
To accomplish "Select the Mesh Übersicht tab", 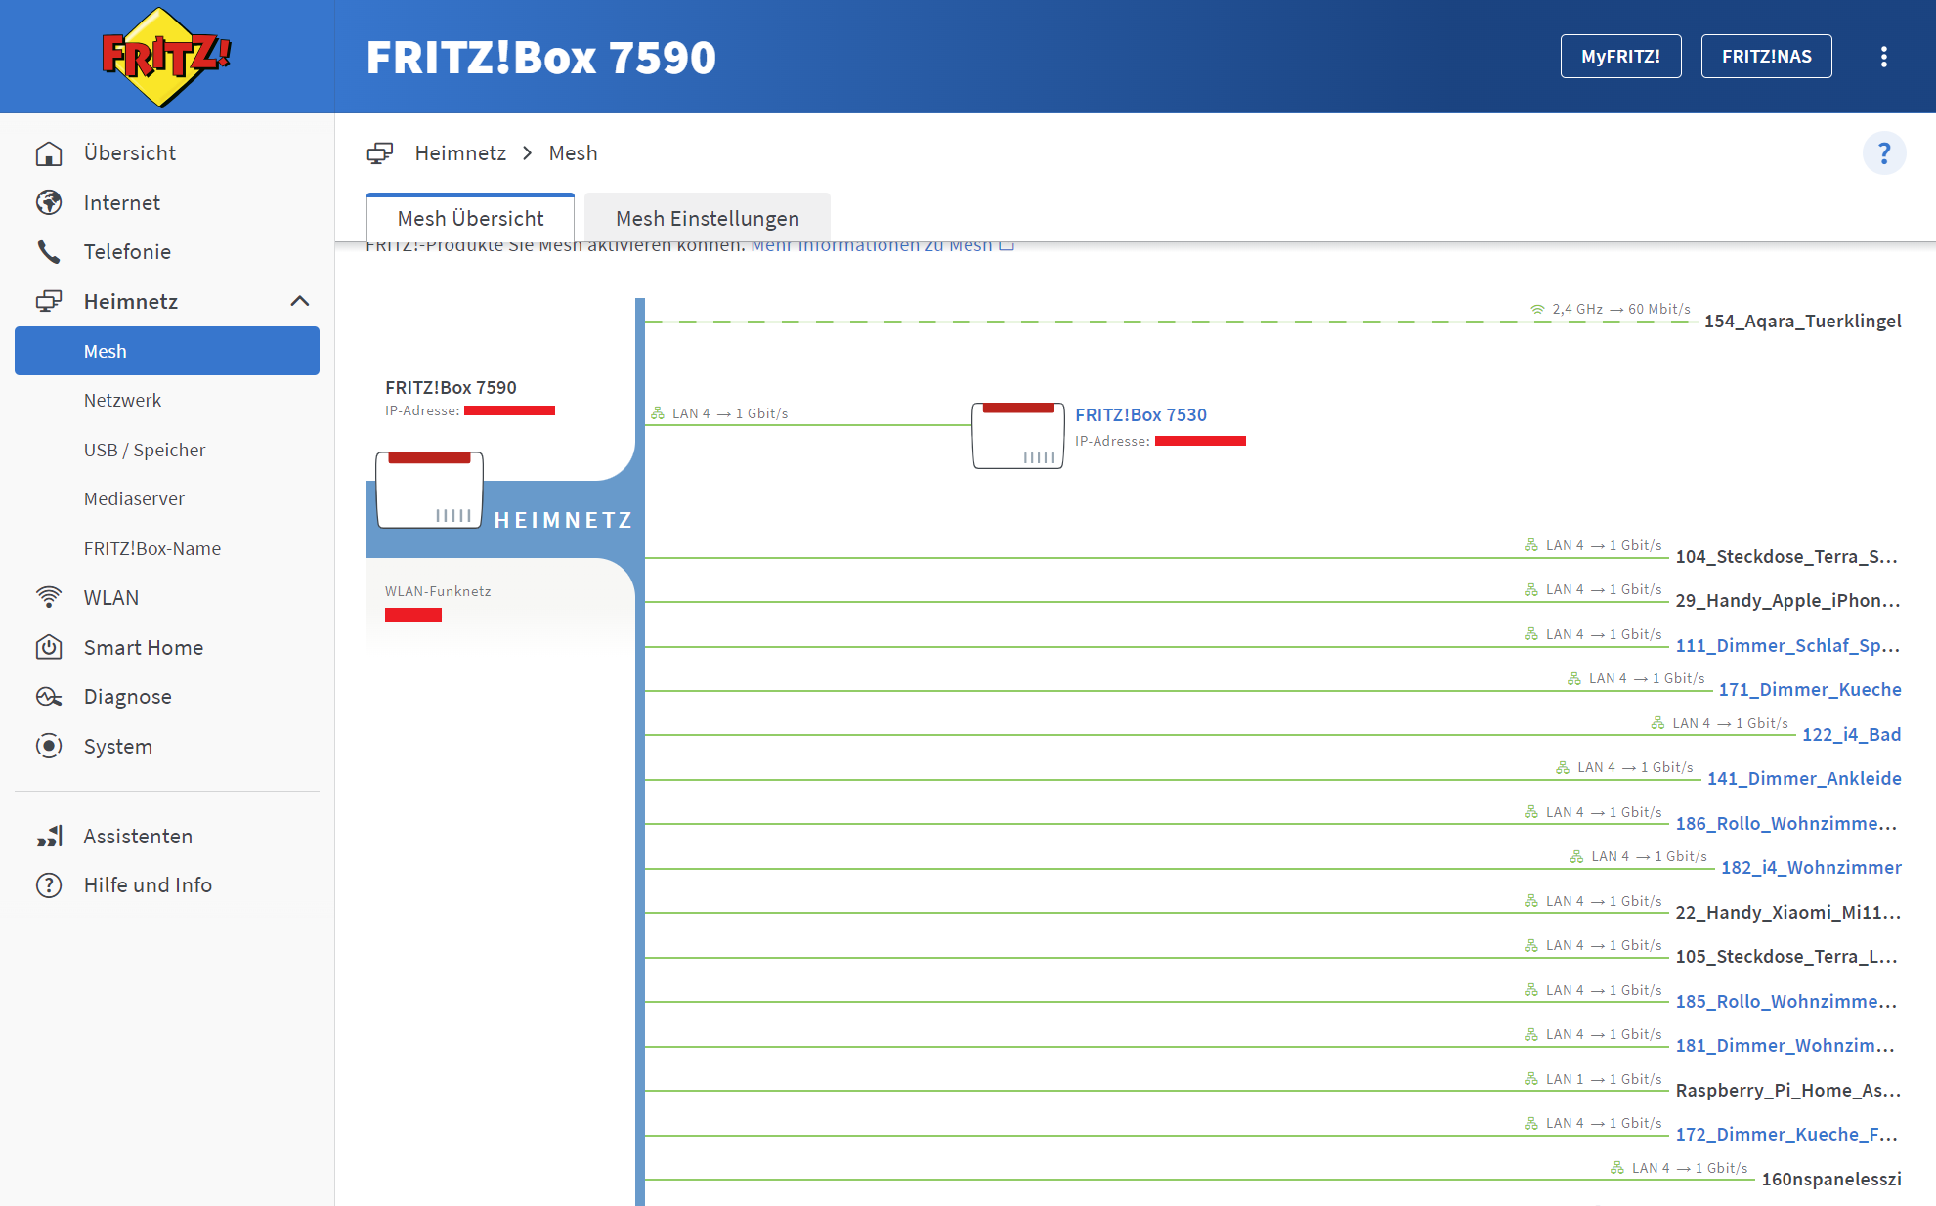I will [470, 218].
